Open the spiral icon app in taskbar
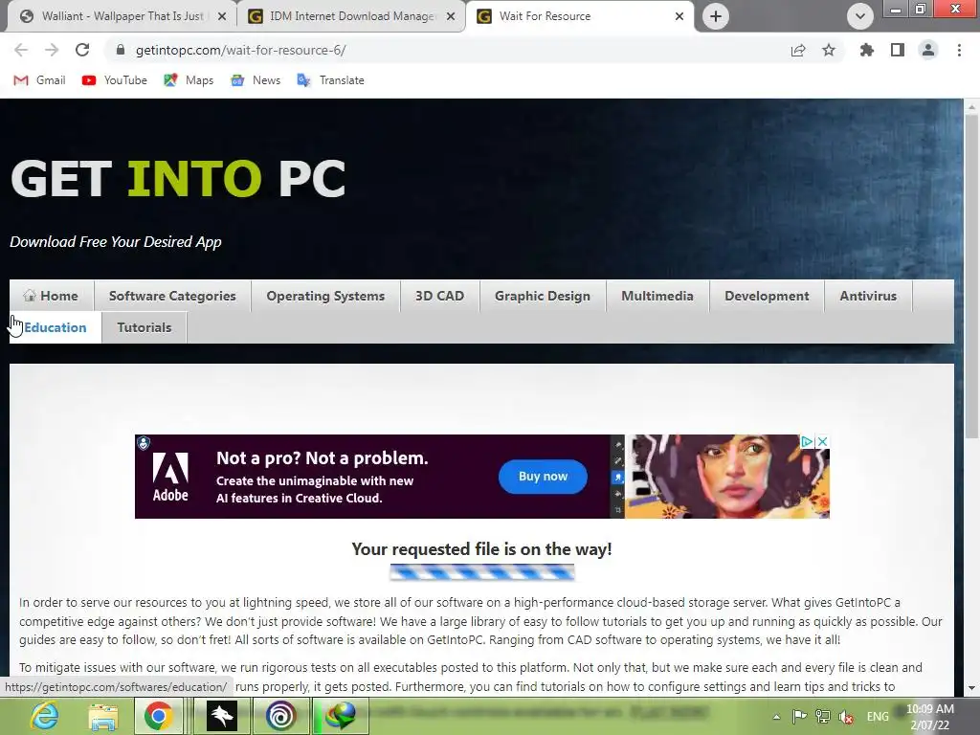The height and width of the screenshot is (735, 980). (x=280, y=716)
